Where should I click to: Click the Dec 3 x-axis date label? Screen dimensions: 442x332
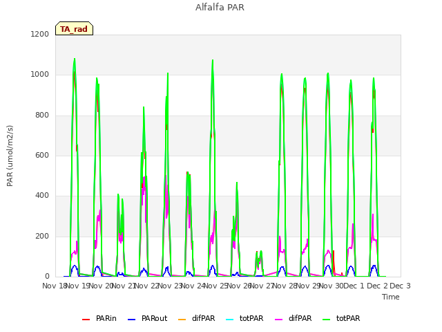point(400,286)
